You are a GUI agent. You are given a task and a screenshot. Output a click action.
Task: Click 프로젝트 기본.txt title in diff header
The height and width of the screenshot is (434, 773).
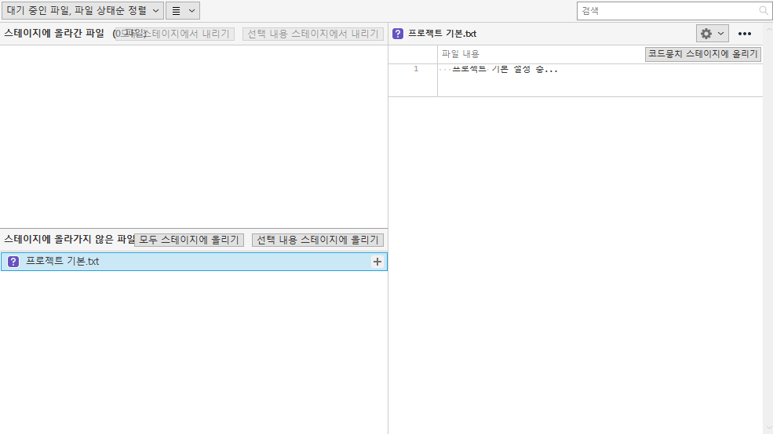point(442,34)
